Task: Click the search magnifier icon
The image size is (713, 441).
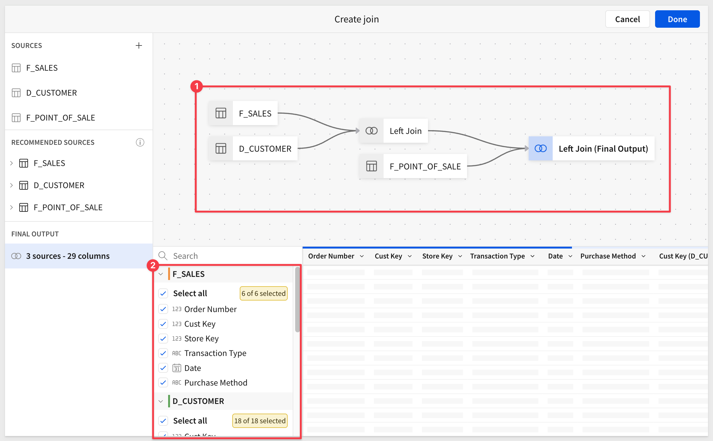Action: (x=163, y=256)
